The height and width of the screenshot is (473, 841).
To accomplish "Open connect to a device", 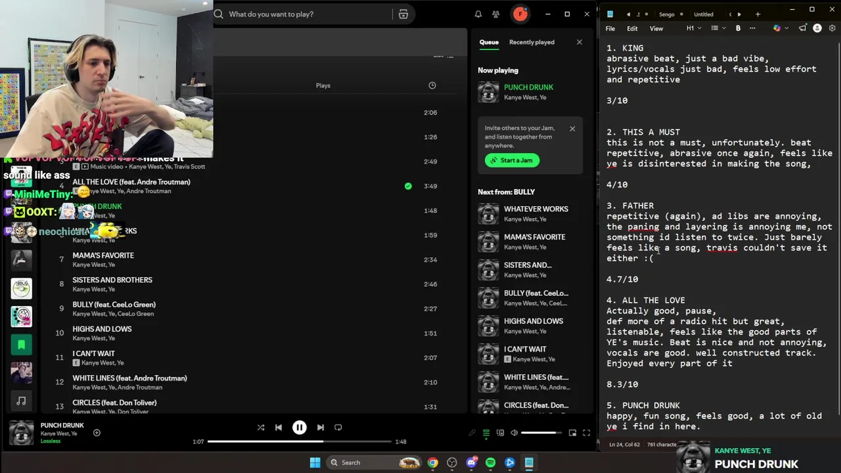I will (501, 433).
